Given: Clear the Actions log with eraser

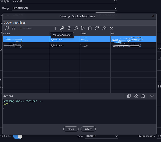Looking at the screenshot, I should tap(136, 96).
